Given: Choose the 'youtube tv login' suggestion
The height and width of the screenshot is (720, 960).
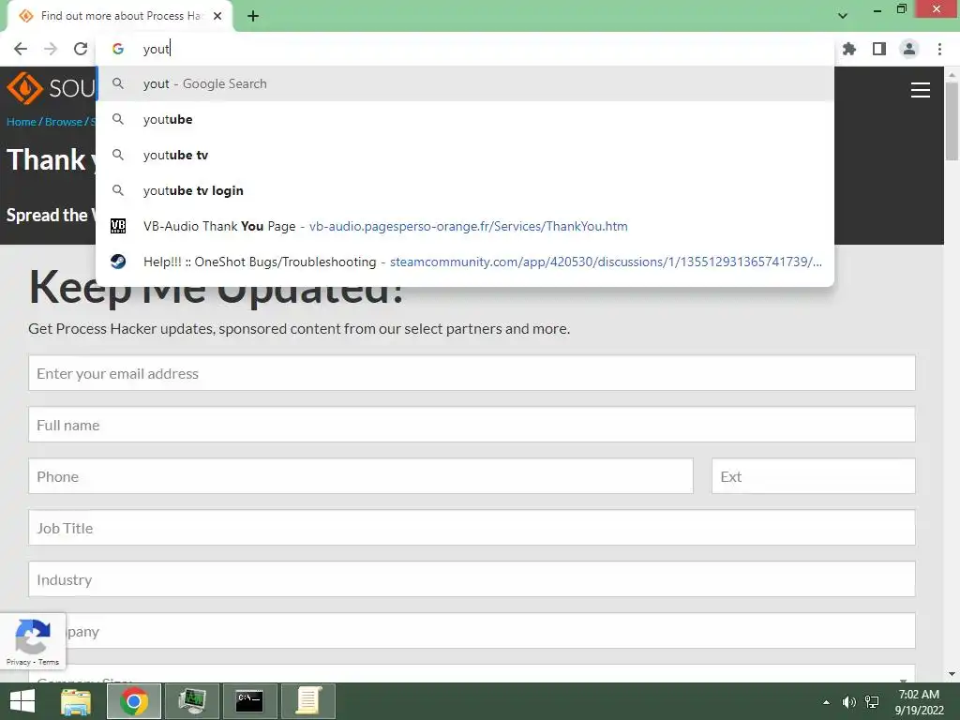Looking at the screenshot, I should (465, 190).
